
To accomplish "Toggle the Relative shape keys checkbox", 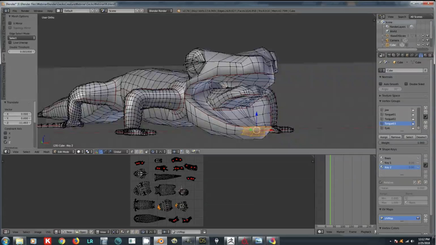I will point(381,182).
